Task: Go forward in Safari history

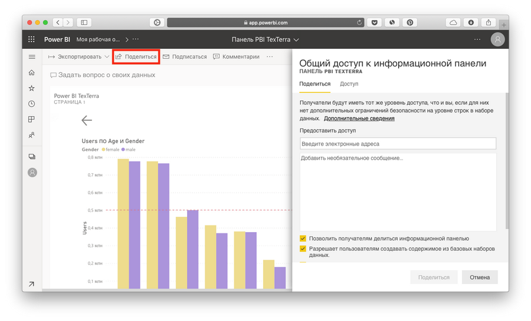Action: tap(68, 22)
